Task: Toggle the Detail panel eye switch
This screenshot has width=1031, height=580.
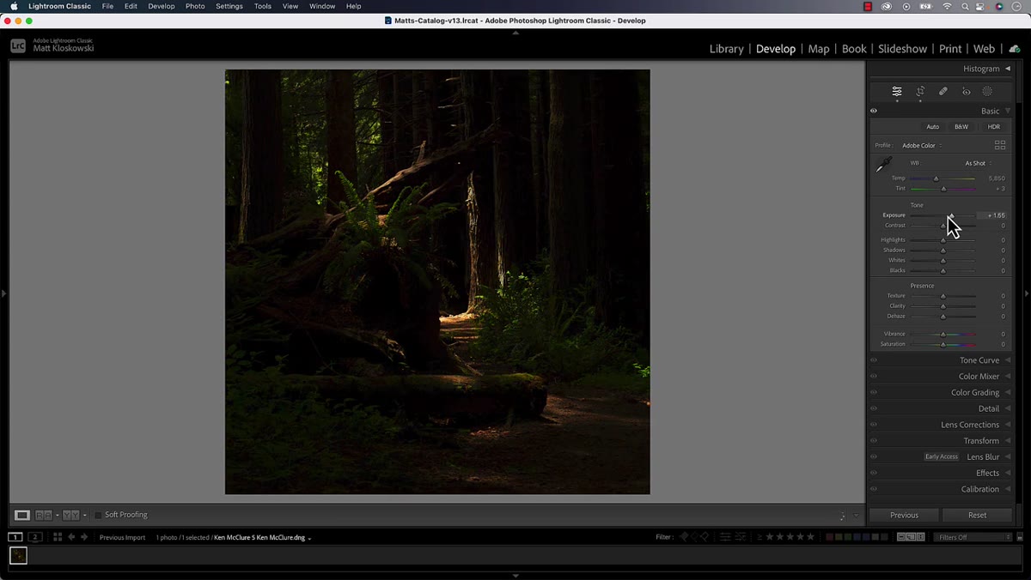Action: point(874,408)
